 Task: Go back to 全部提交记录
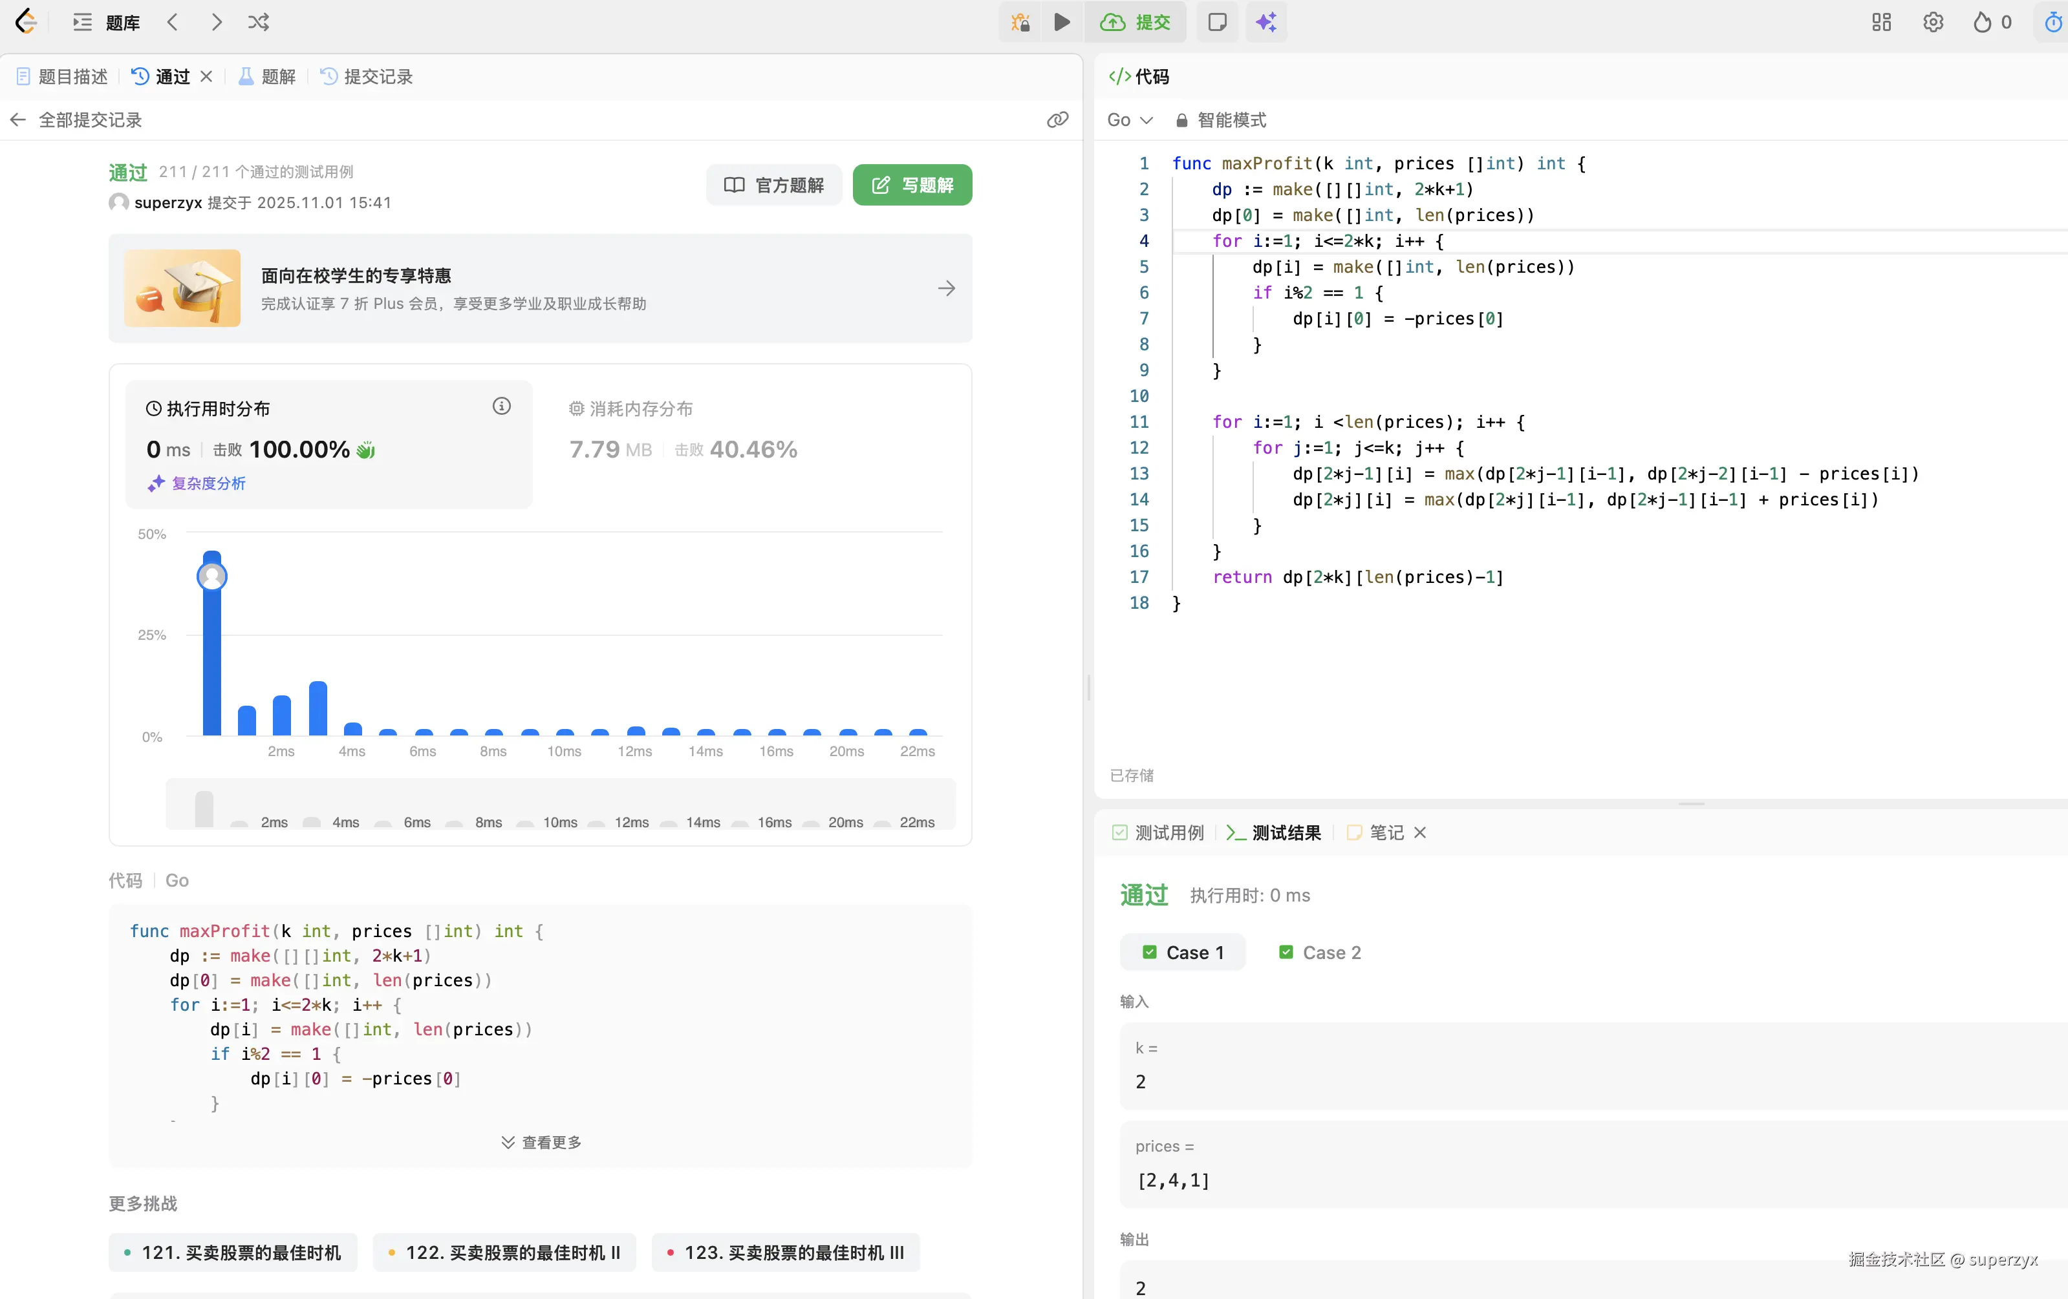click(x=76, y=120)
